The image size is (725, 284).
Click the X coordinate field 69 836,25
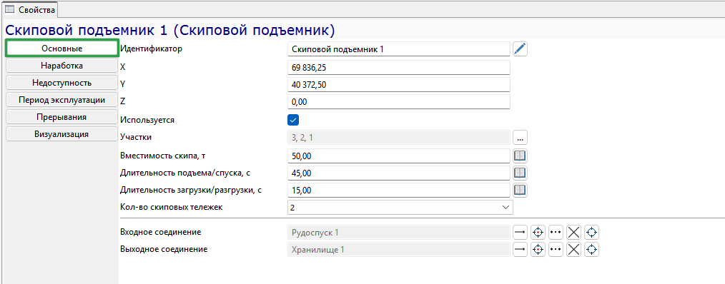point(398,67)
